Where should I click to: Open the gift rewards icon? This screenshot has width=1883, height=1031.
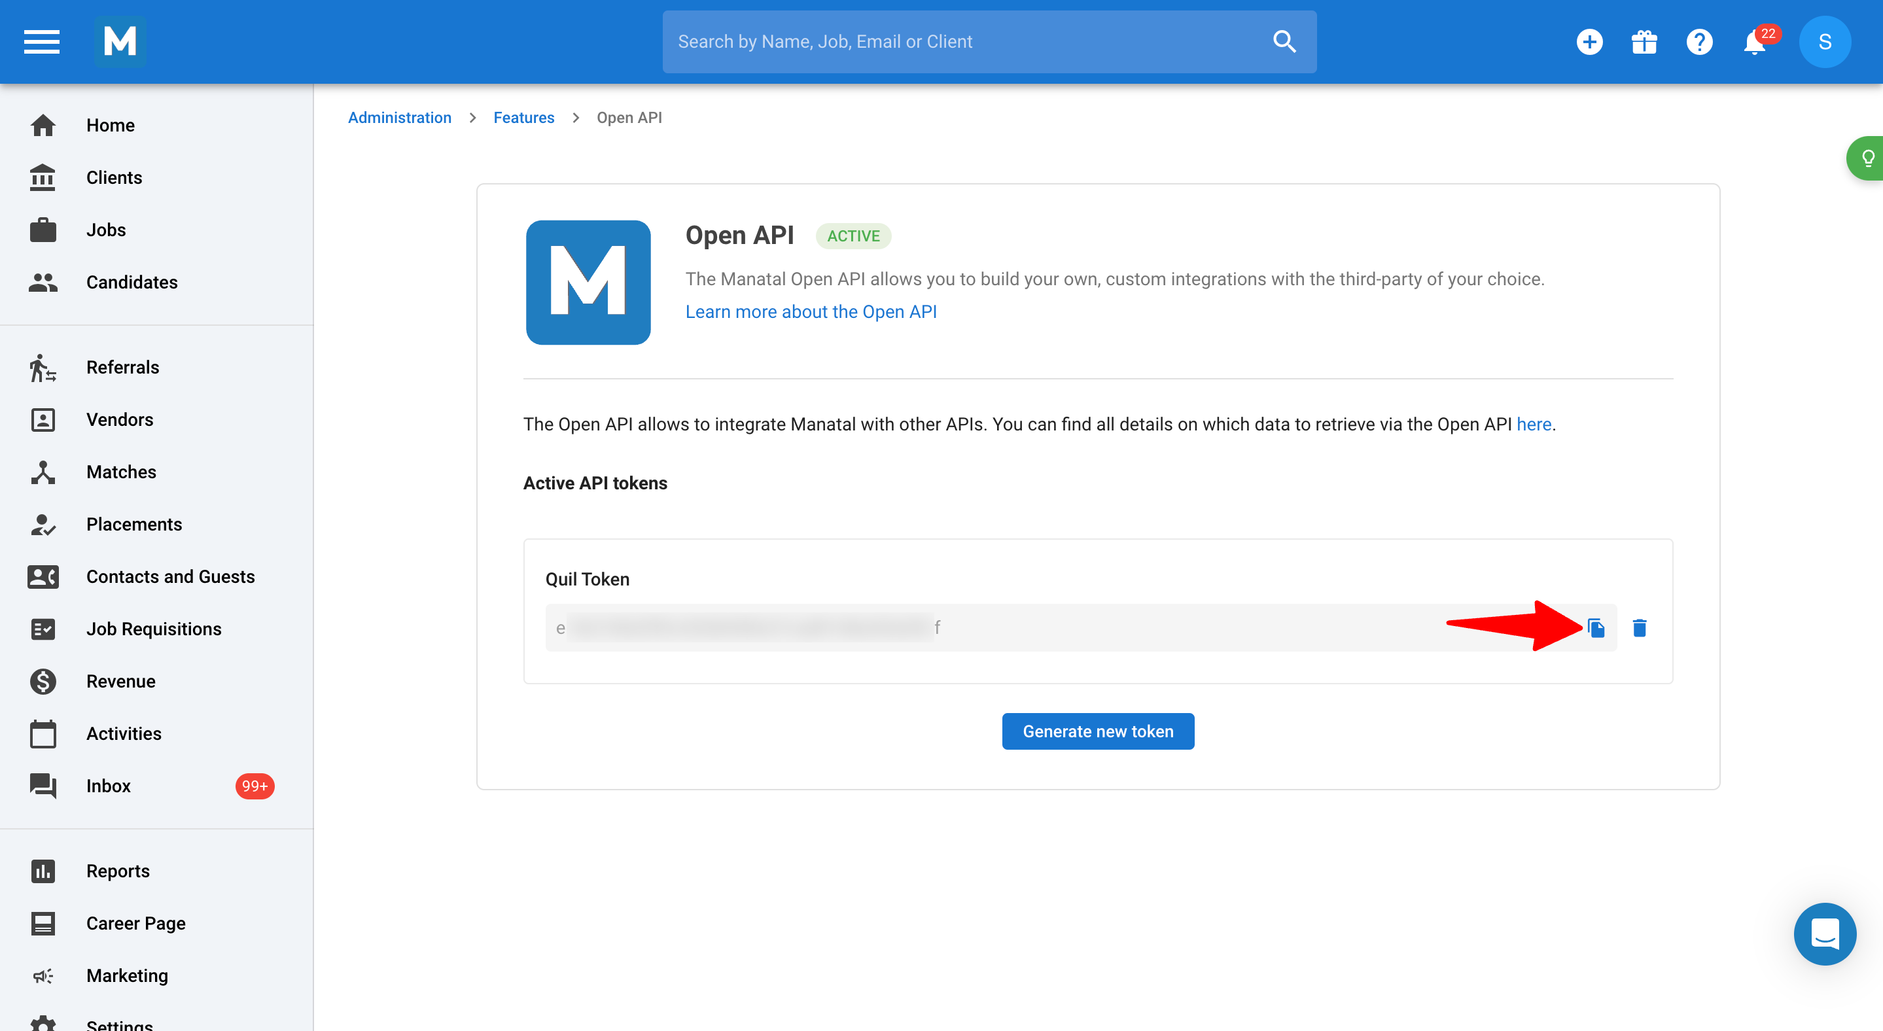(x=1644, y=42)
